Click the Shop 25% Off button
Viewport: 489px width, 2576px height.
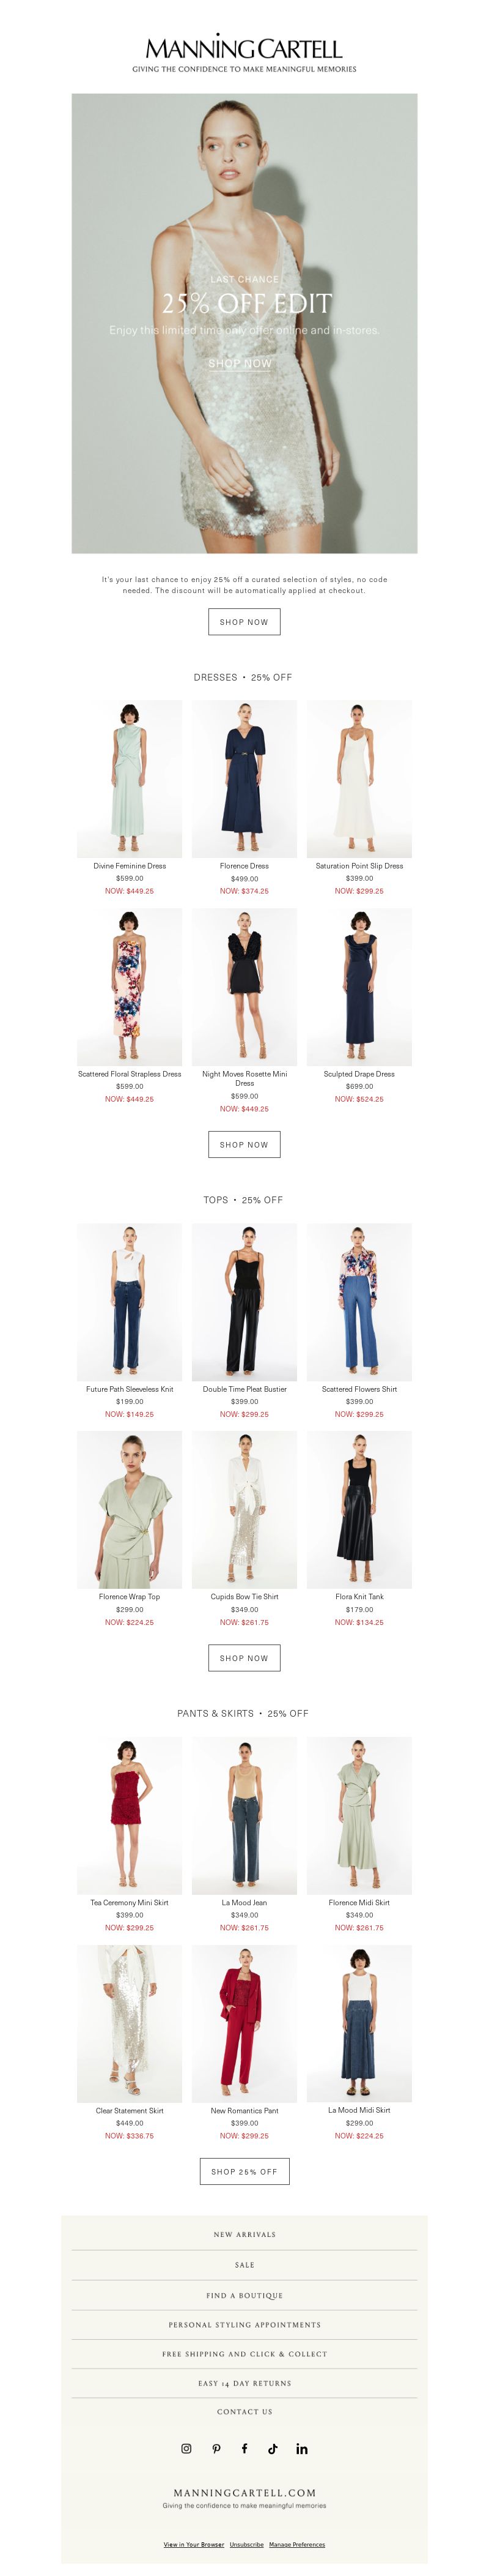tap(244, 2171)
